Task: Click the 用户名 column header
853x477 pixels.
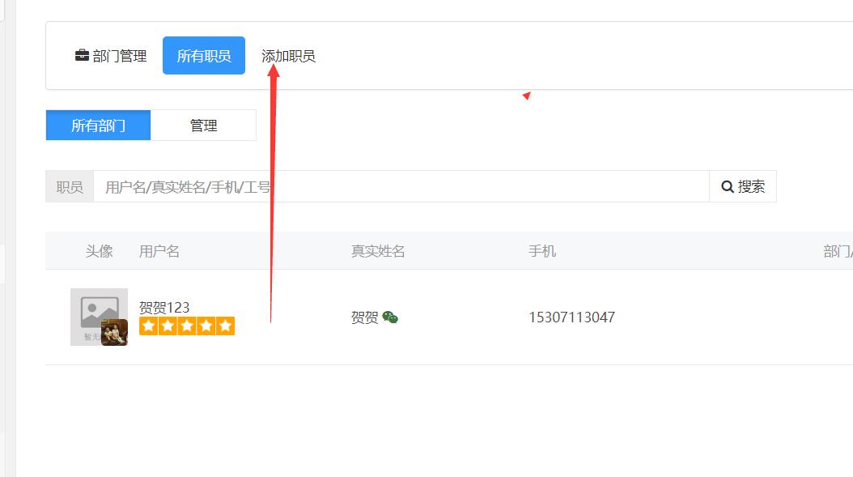Action: (159, 251)
